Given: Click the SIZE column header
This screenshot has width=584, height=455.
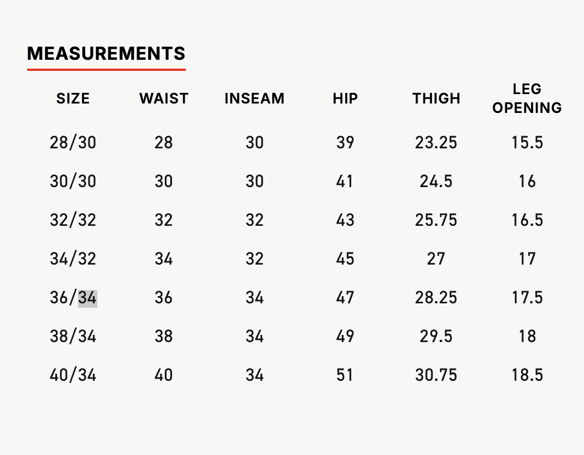Looking at the screenshot, I should tap(73, 99).
